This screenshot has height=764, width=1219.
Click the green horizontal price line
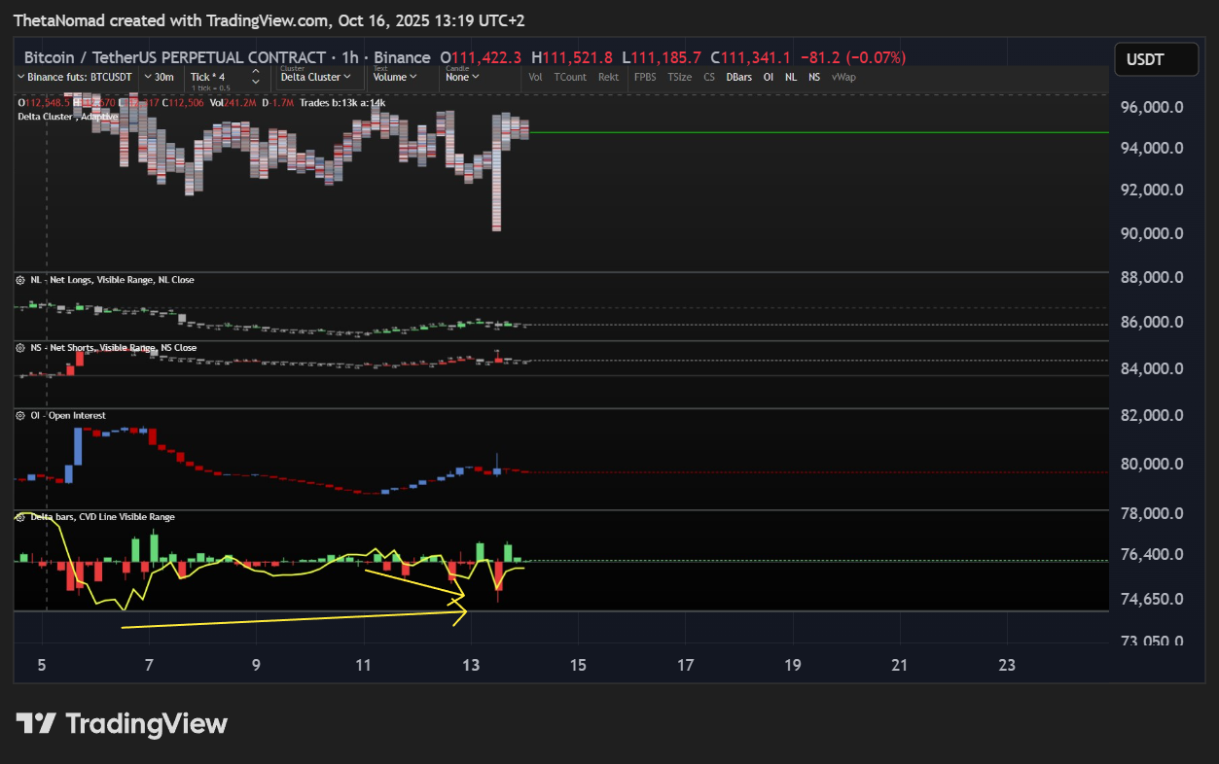(819, 132)
